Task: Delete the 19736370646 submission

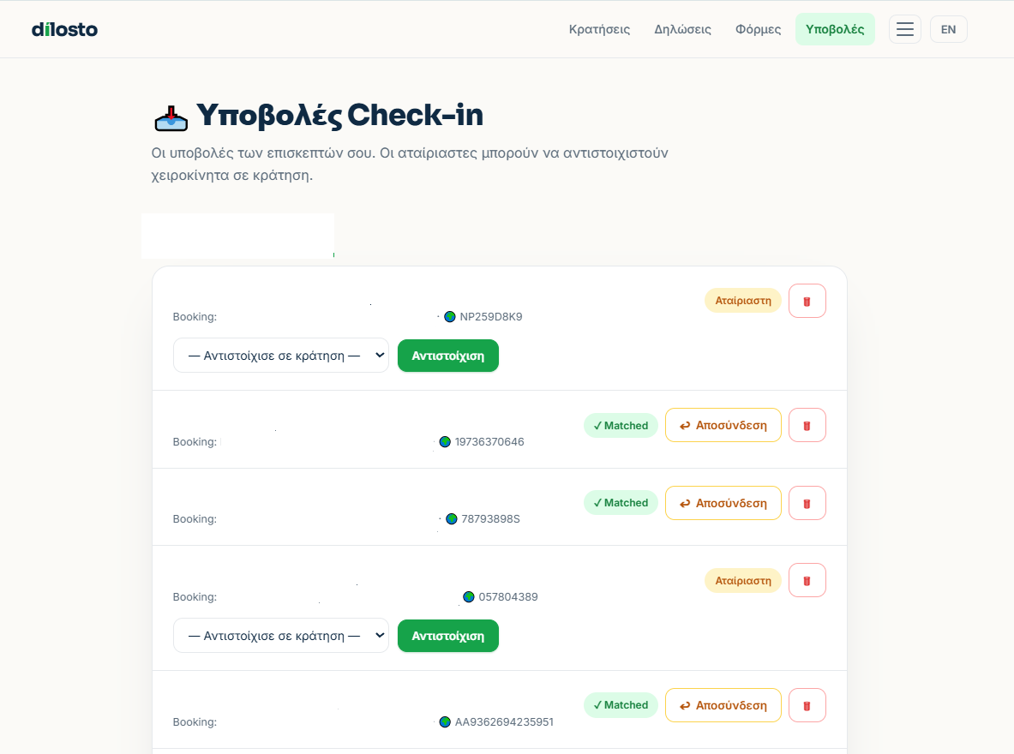Action: pyautogui.click(x=807, y=426)
